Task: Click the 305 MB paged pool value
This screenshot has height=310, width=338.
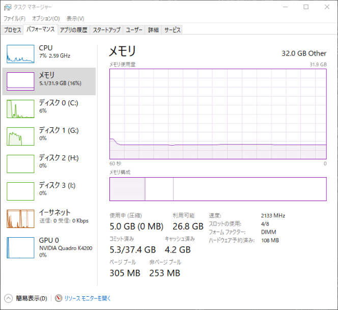Action: [125, 273]
